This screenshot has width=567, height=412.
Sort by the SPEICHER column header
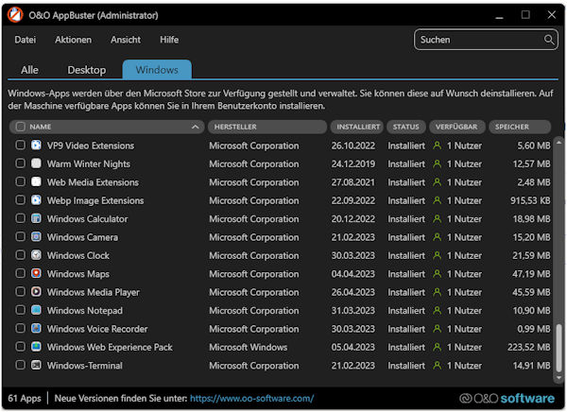(520, 127)
